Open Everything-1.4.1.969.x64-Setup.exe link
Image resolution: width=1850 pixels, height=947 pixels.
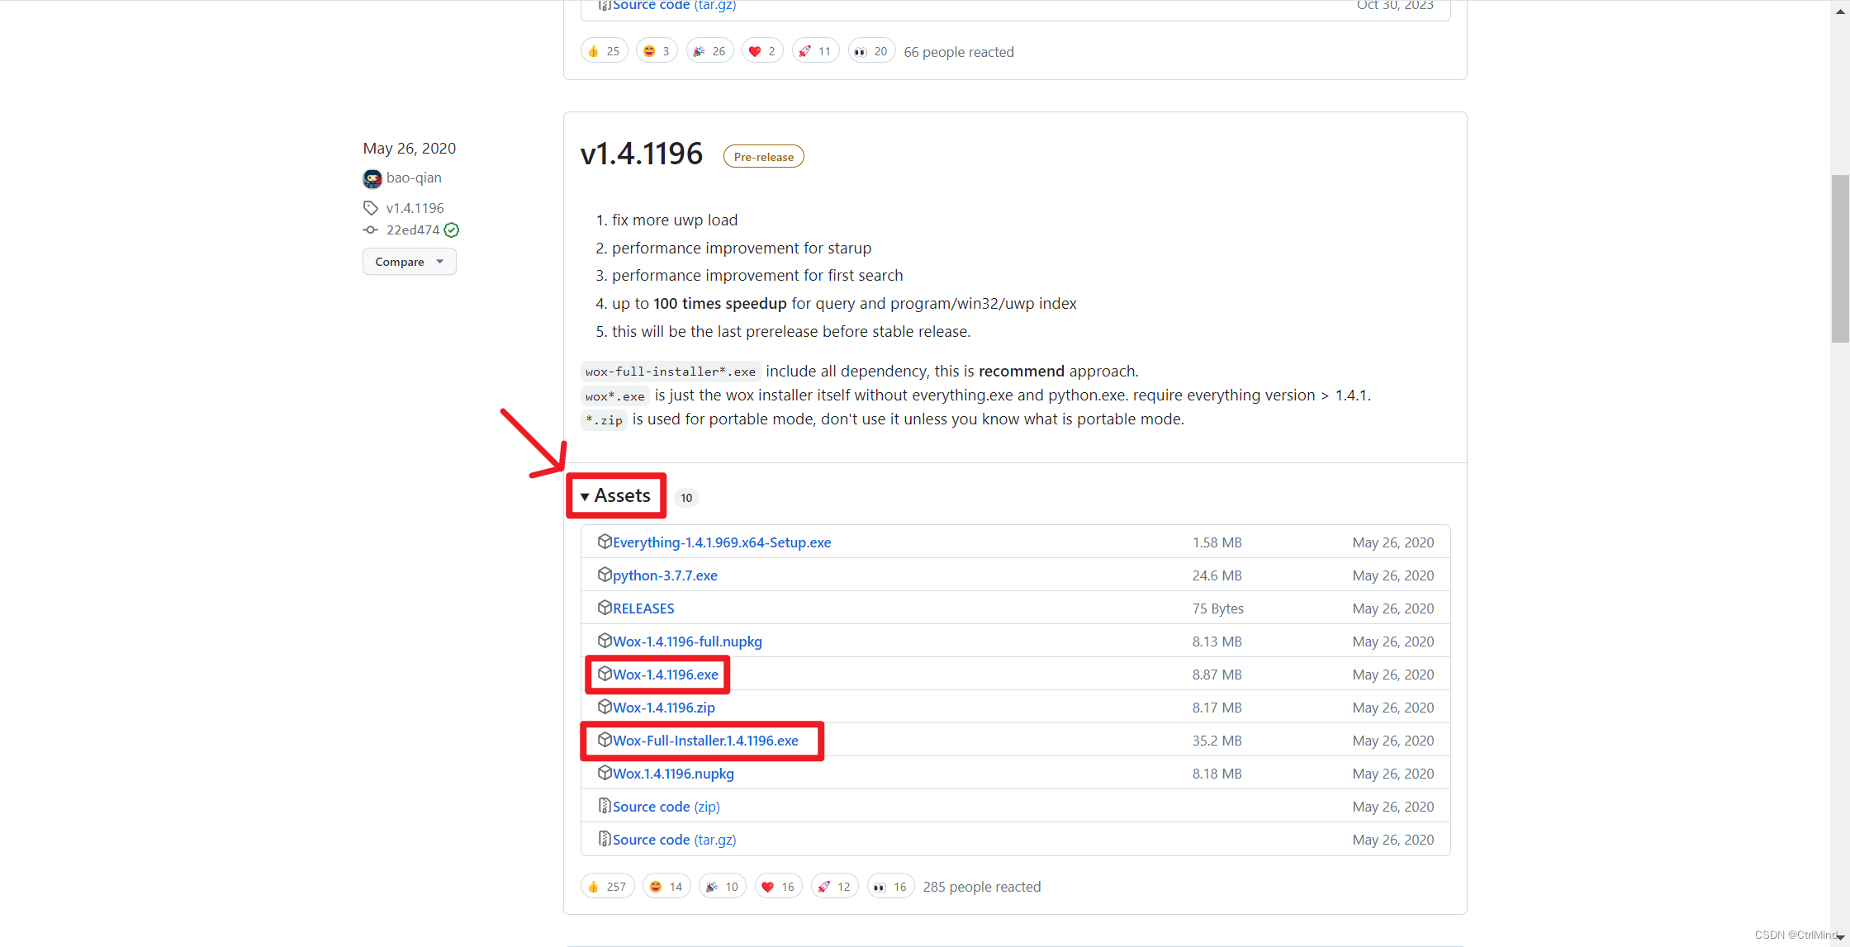[x=721, y=542]
